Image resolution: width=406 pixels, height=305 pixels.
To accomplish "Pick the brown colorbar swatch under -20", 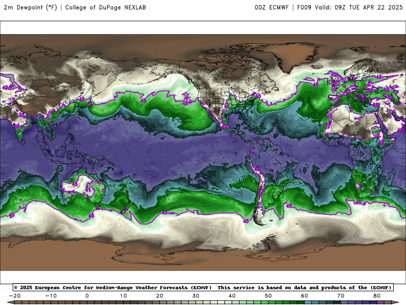I will (18, 303).
